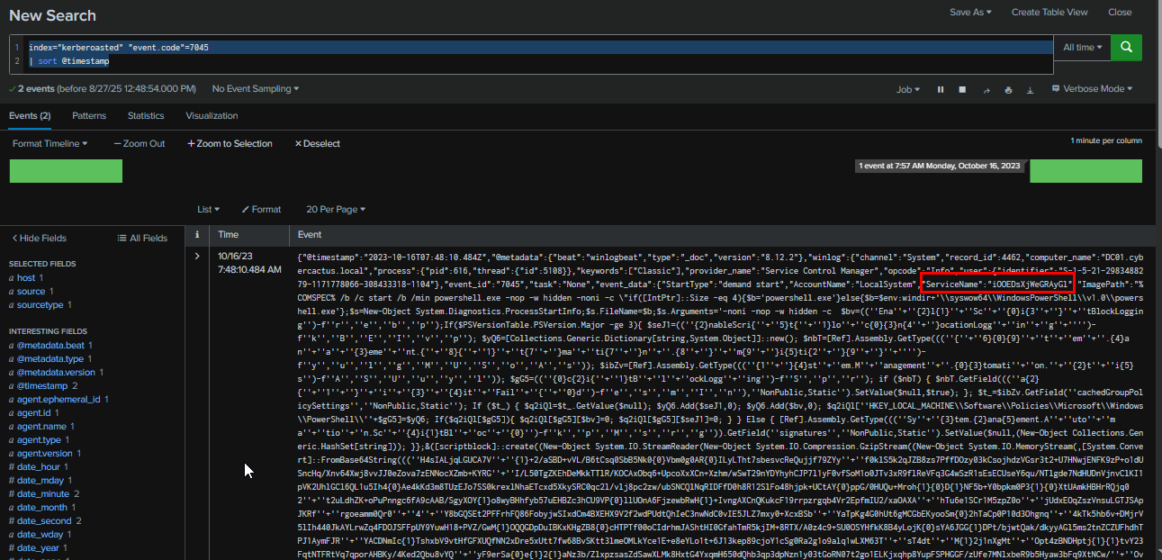Select the agent.ephemeral_id field
The width and height of the screenshot is (1162, 560).
coord(59,399)
